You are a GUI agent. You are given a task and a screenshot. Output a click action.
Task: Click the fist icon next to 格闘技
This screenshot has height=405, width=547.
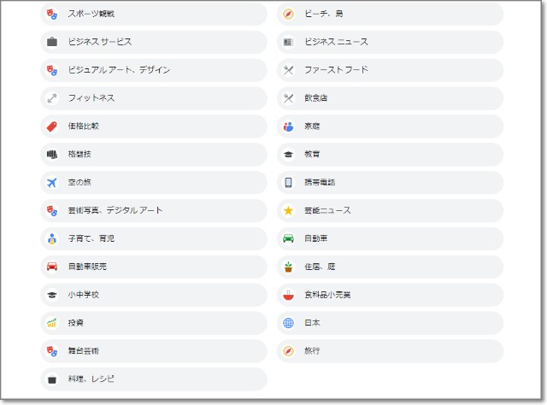[x=52, y=155]
